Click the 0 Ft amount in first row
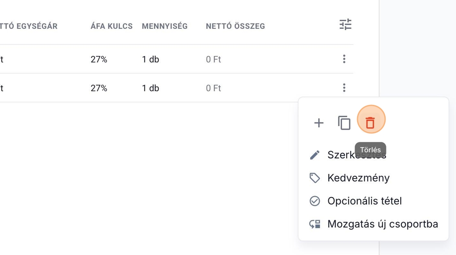 [x=213, y=60]
